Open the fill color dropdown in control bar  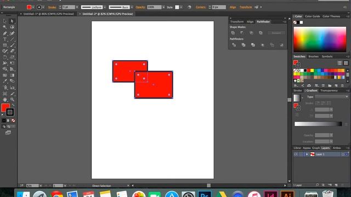(33, 7)
